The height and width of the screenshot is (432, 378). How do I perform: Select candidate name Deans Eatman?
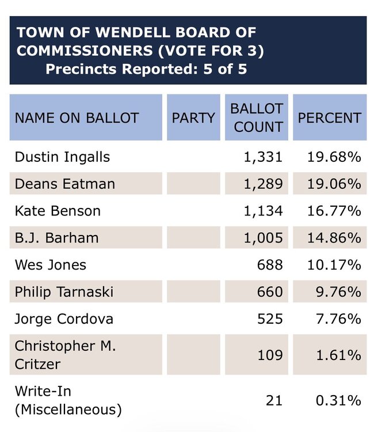[x=65, y=184]
